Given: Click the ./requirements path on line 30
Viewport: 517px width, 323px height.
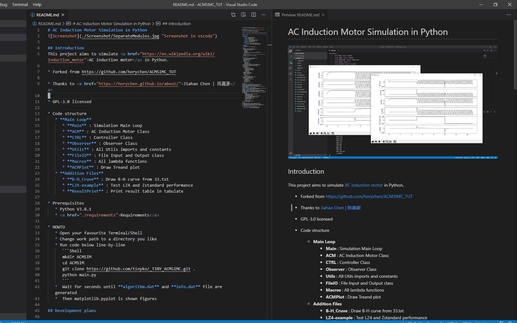Looking at the screenshot, I should pyautogui.click(x=98, y=215).
